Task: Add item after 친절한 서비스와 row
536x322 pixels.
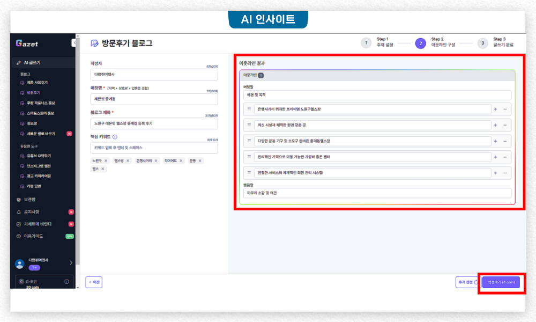Action: click(x=495, y=173)
